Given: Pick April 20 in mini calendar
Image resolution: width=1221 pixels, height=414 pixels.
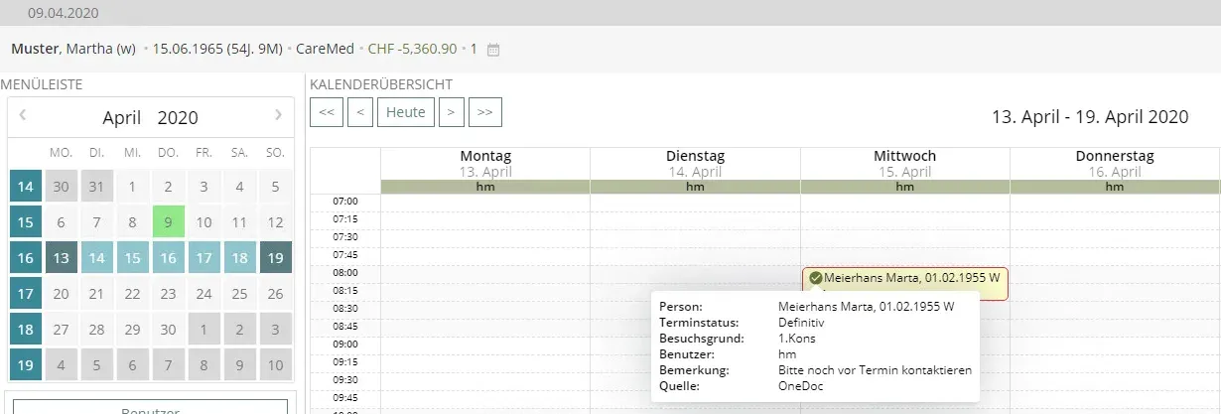Looking at the screenshot, I should point(61,294).
